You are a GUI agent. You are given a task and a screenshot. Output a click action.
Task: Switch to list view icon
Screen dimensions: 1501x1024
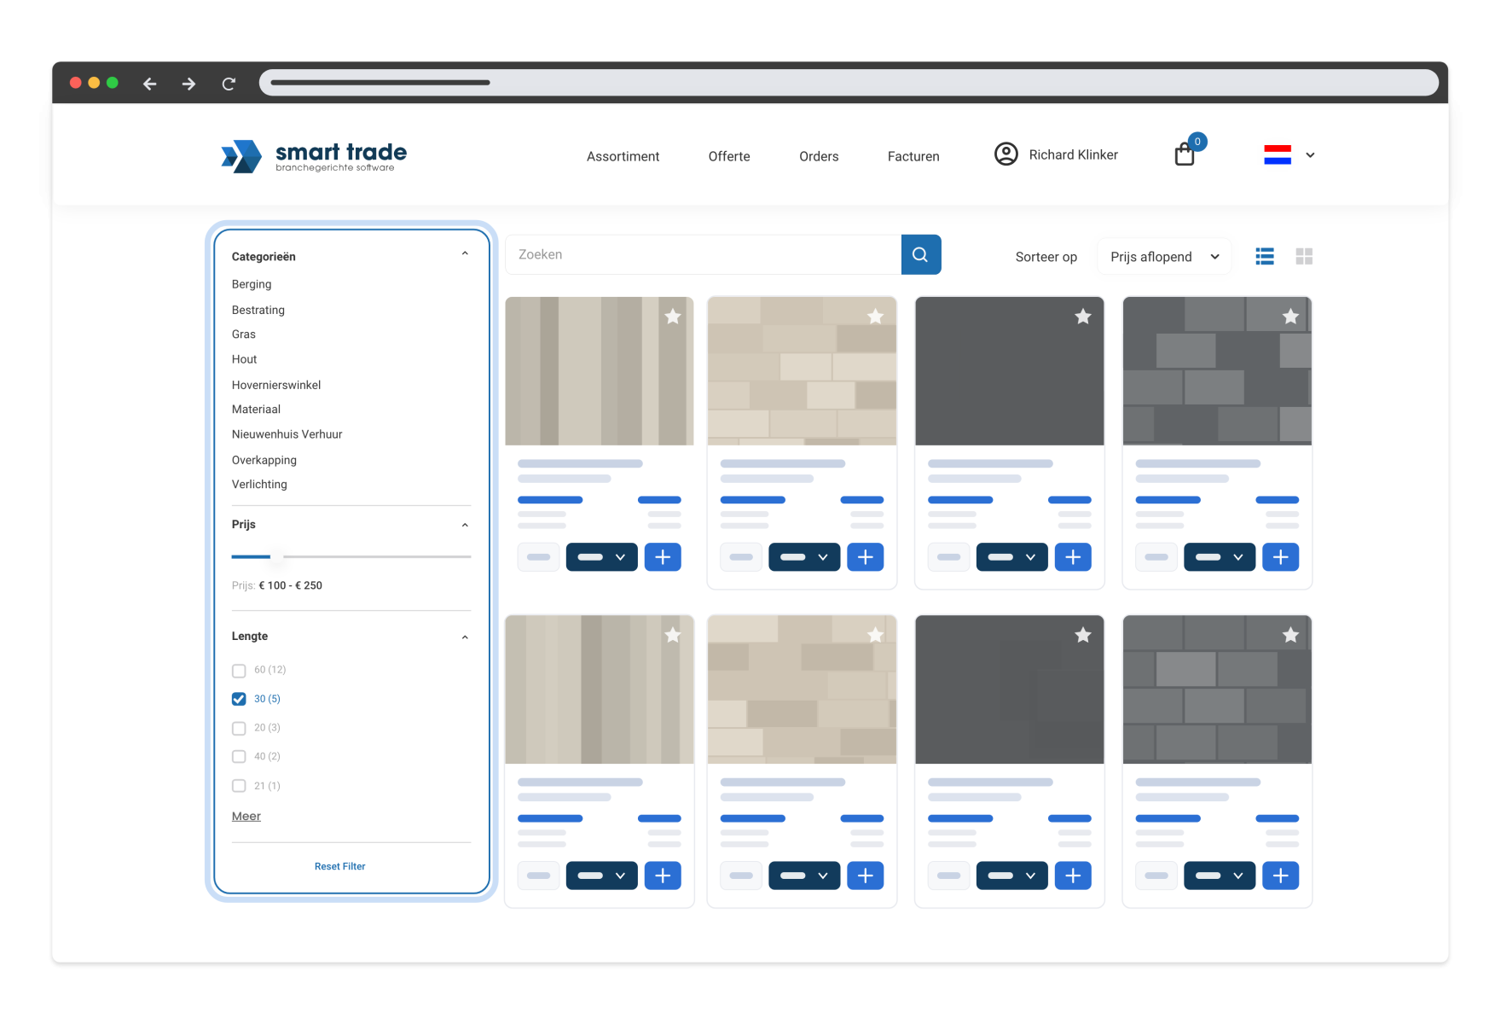(x=1265, y=256)
